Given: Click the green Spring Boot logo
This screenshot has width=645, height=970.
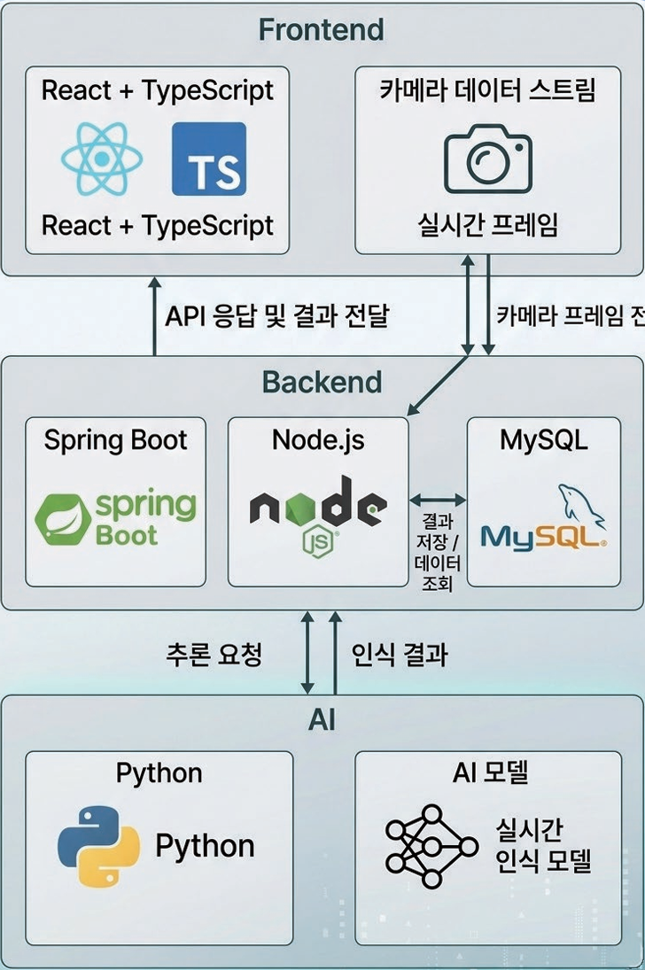Looking at the screenshot, I should pos(116,519).
